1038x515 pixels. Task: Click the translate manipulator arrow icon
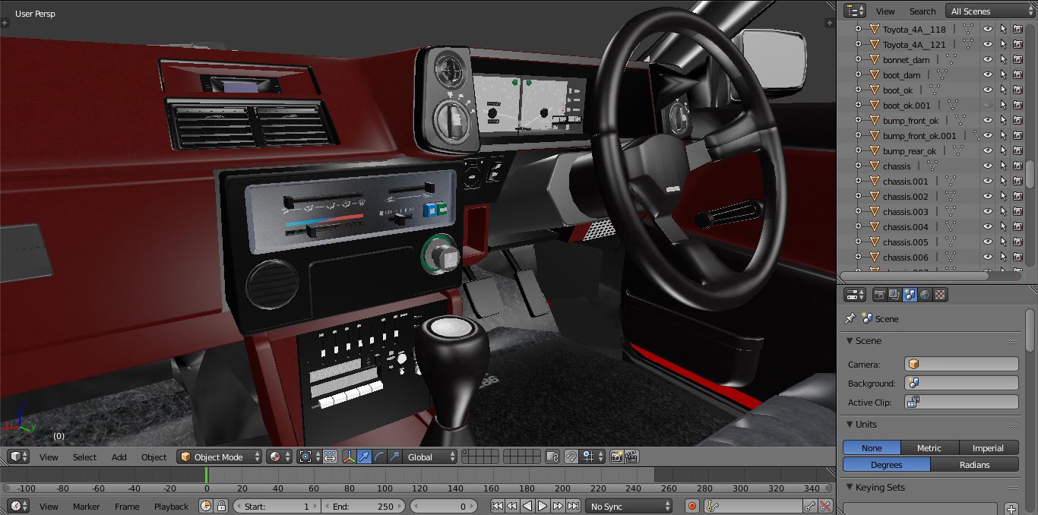(364, 457)
